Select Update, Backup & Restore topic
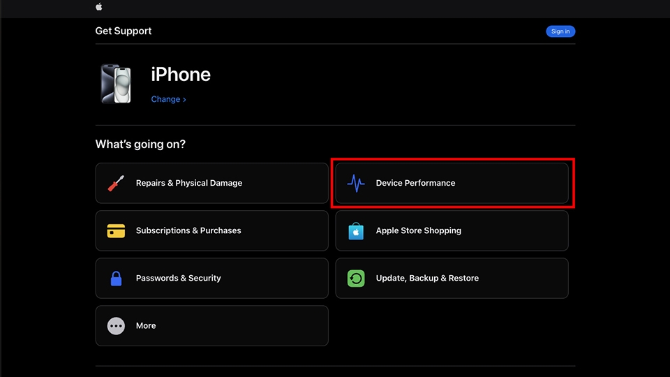The height and width of the screenshot is (377, 670). pos(452,278)
